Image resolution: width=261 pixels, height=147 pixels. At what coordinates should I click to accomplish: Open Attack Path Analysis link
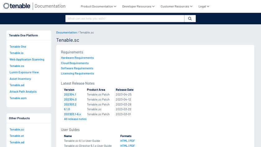tap(23, 92)
